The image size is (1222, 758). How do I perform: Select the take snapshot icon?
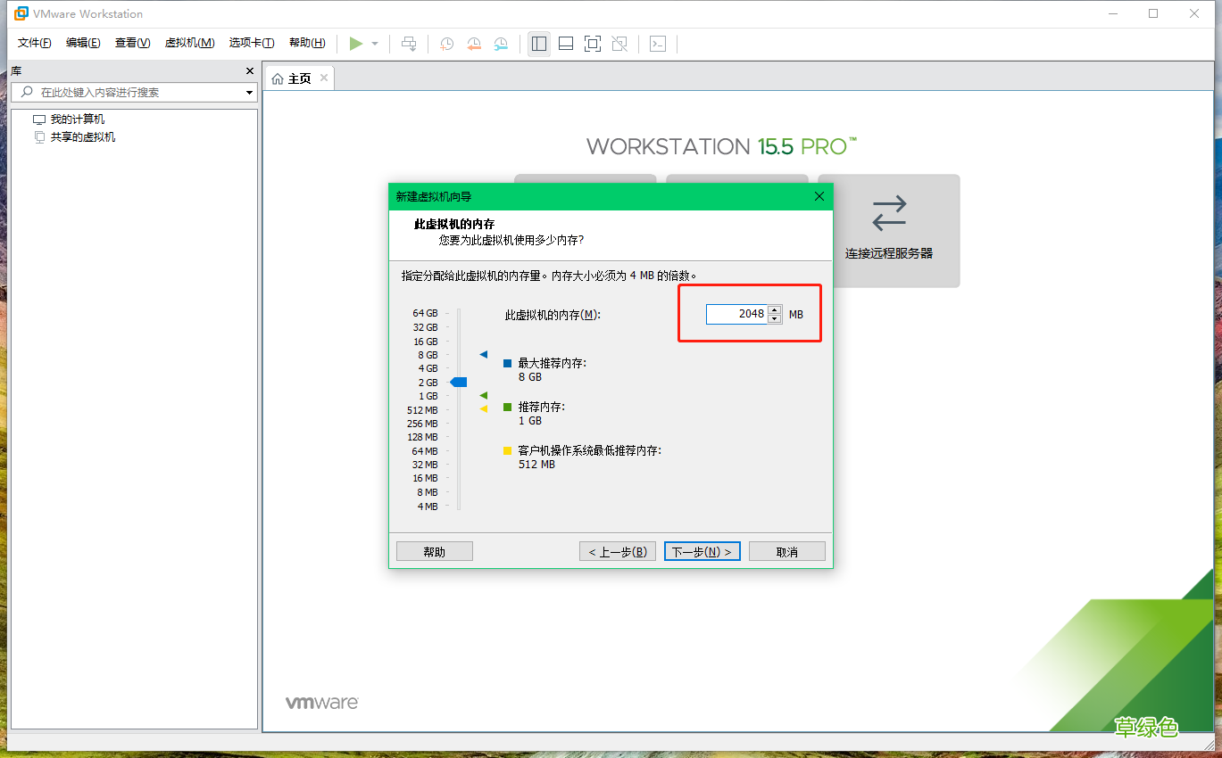tap(446, 43)
